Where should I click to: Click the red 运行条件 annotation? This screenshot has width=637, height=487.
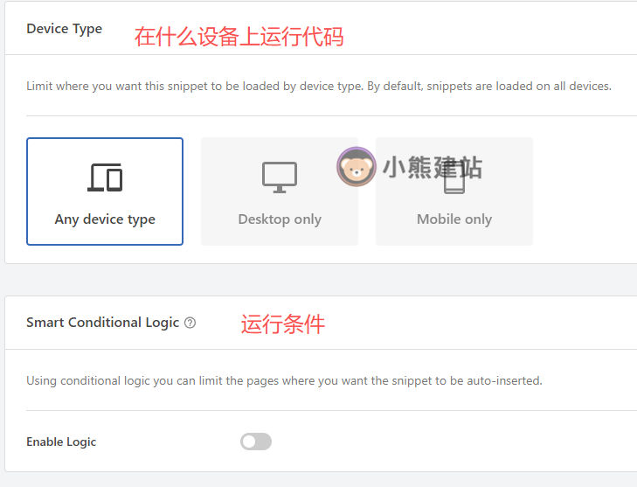282,324
